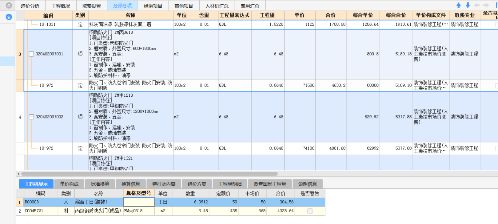Click labor code R00003
The image size is (498, 224).
[32, 202]
